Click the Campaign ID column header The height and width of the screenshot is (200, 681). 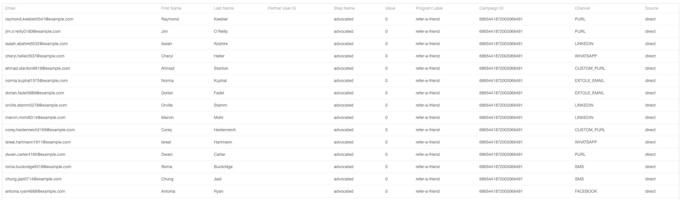point(491,9)
